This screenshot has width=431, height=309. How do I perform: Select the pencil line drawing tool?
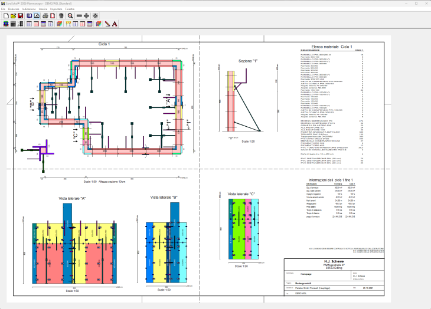pos(107,24)
